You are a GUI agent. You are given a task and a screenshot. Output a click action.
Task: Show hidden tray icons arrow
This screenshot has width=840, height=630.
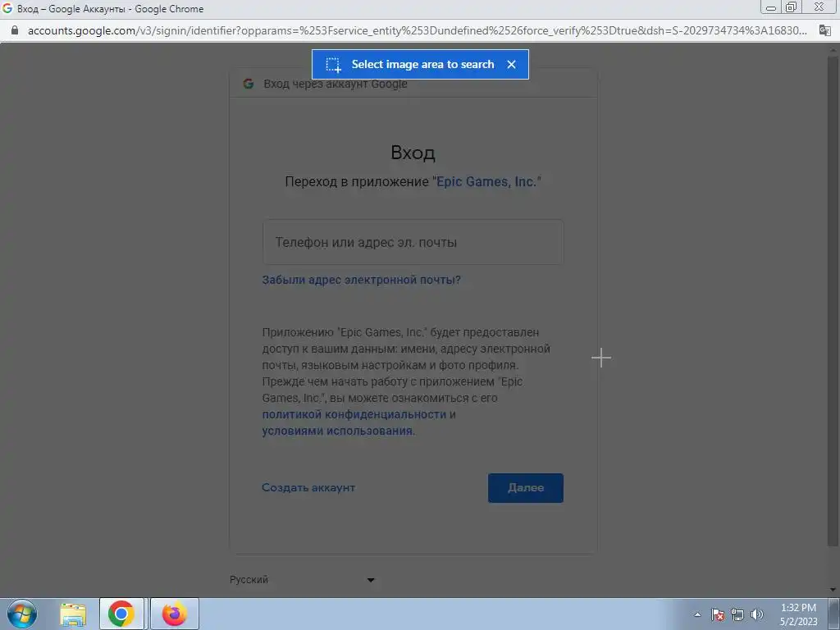coord(697,614)
